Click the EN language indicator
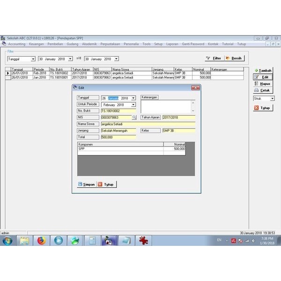Screen dimensions: 281x281 [219, 240]
